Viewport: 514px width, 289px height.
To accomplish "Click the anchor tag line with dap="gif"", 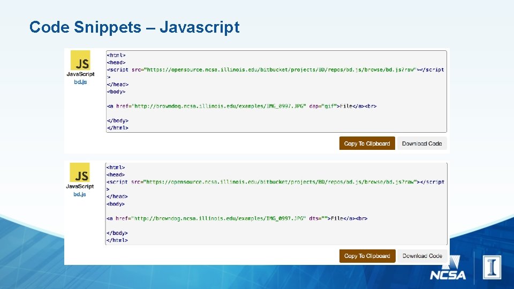I will pos(241,106).
